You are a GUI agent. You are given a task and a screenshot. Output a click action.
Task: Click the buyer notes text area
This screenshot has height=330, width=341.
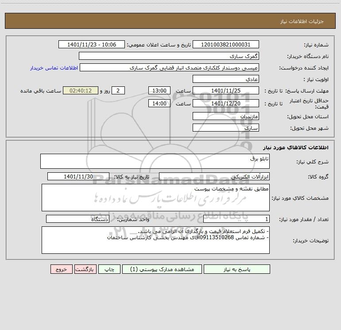click(155, 240)
